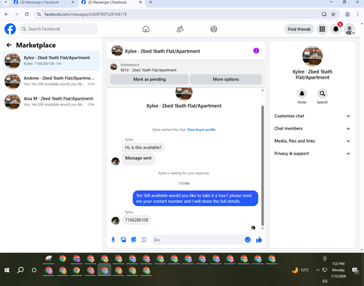Click the chat scroll down arrow
The height and width of the screenshot is (286, 364).
[262, 229]
